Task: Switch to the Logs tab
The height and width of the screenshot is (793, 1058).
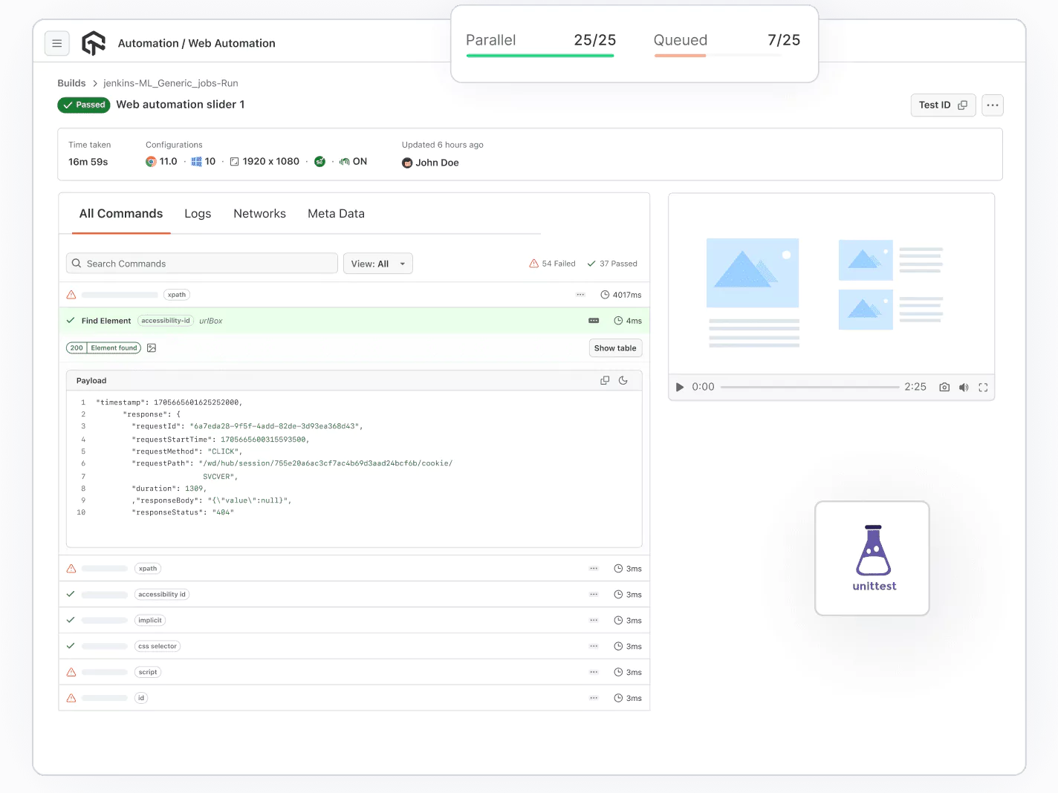Action: pyautogui.click(x=198, y=214)
